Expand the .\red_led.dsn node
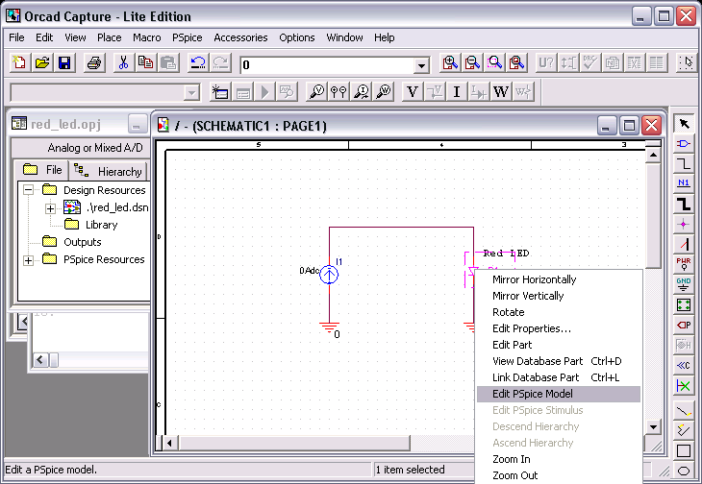Image resolution: width=702 pixels, height=484 pixels. pyautogui.click(x=50, y=208)
